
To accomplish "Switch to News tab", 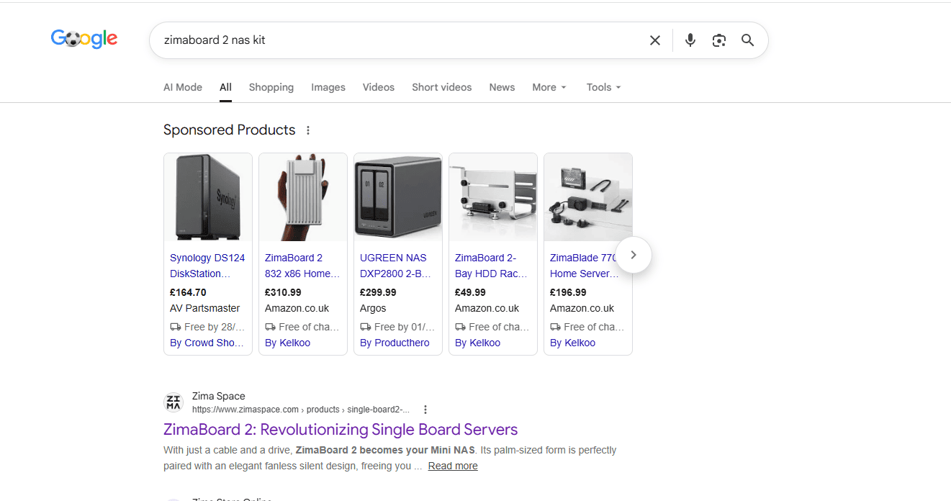I will pos(502,87).
